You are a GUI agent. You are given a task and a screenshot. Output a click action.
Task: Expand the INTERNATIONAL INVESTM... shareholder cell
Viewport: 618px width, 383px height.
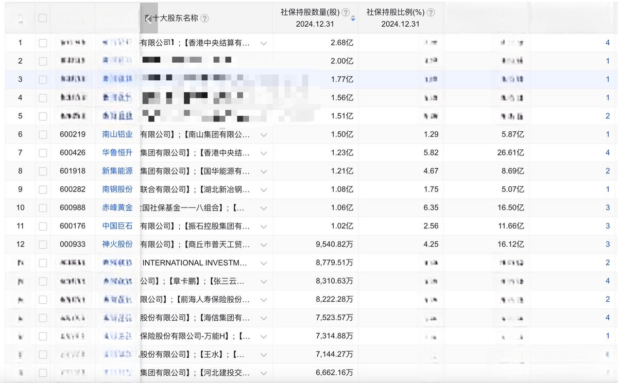pos(264,263)
